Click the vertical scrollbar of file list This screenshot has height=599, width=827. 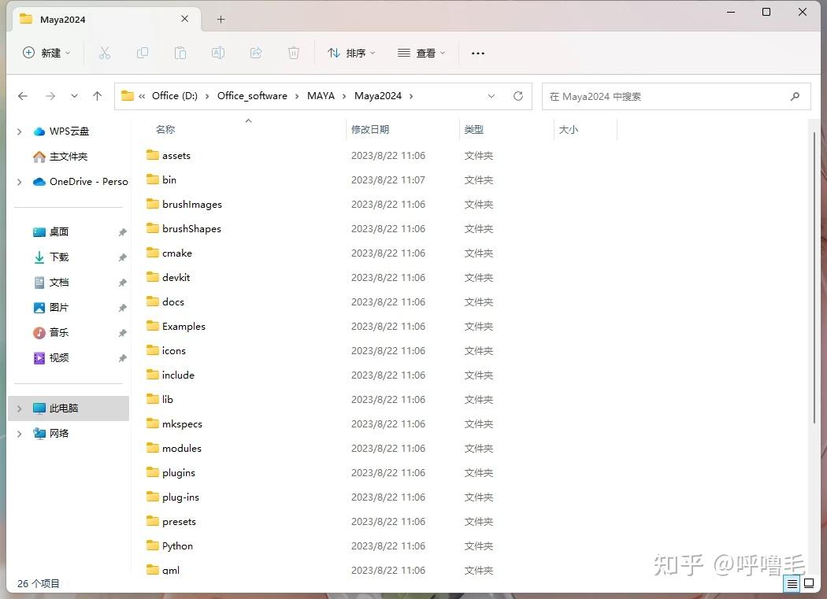tap(814, 277)
